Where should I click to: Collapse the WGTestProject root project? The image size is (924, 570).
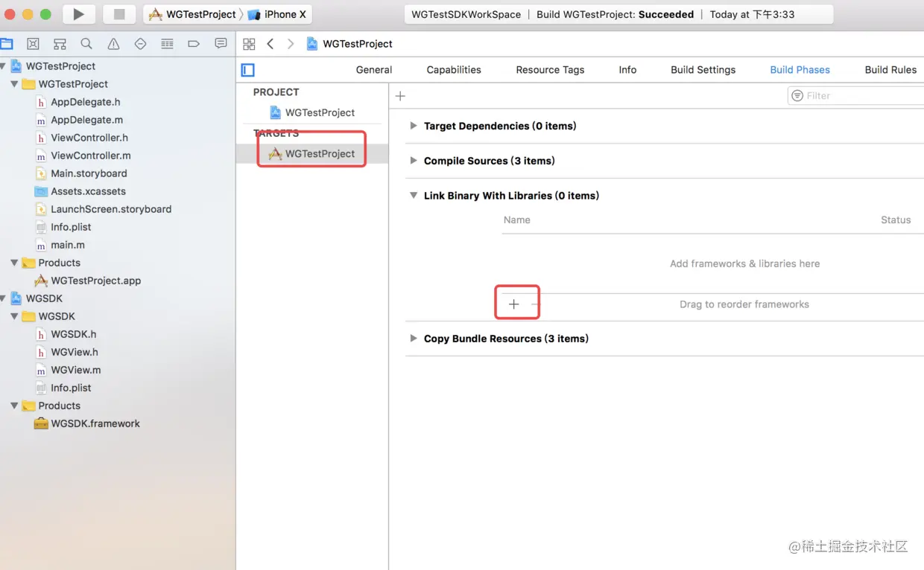4,66
